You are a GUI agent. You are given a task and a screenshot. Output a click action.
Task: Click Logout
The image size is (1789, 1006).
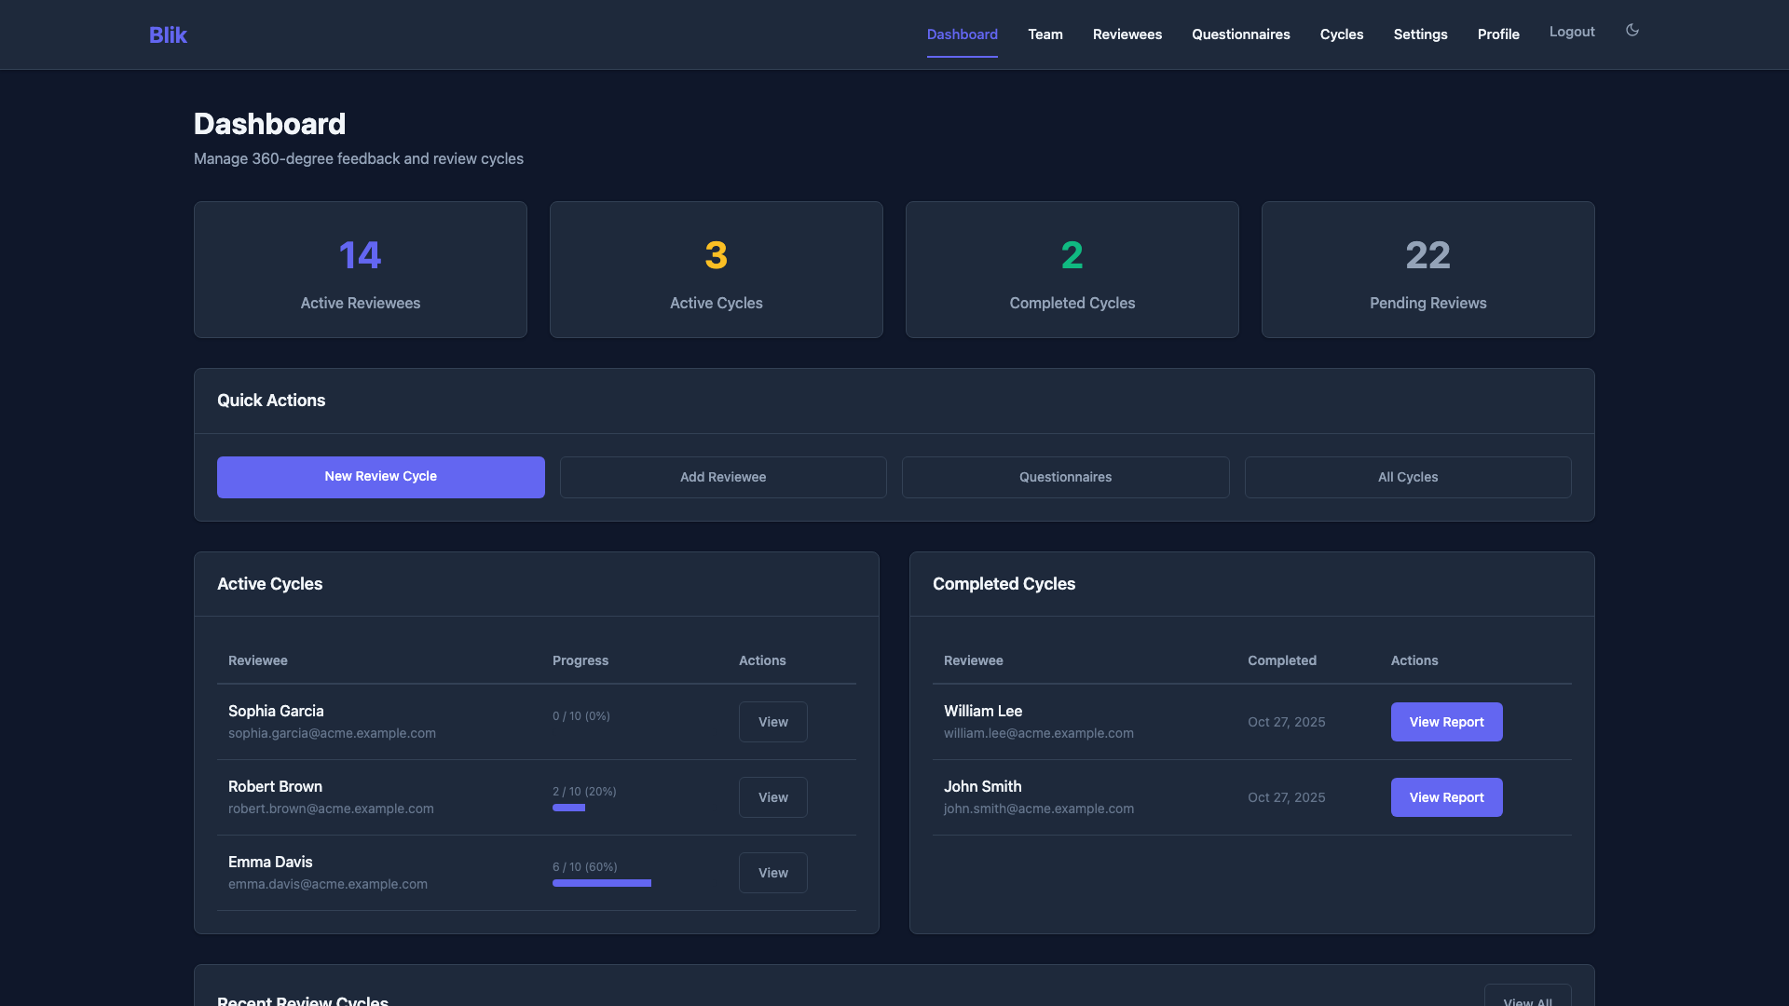tap(1572, 31)
